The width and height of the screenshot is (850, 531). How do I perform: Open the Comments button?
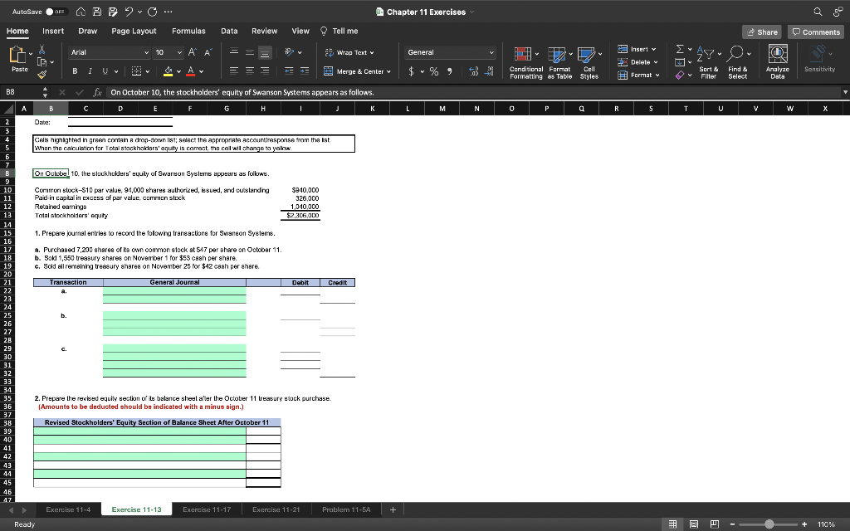tap(815, 32)
